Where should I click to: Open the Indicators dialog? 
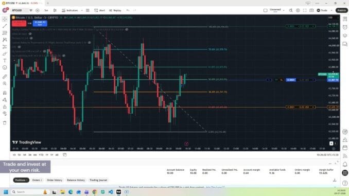pyautogui.click(x=70, y=10)
